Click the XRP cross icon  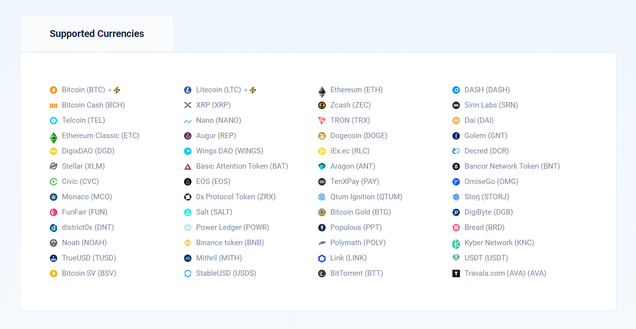click(187, 106)
